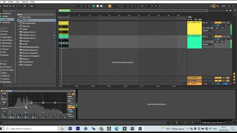Expand the EQ Eight device entry
The image size is (237, 133).
[x=18, y=20]
